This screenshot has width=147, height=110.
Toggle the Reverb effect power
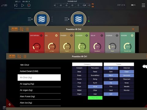[x=132, y=35]
